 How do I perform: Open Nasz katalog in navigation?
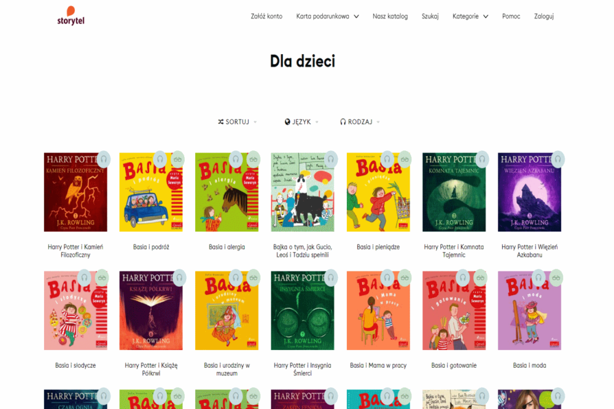[x=390, y=17]
